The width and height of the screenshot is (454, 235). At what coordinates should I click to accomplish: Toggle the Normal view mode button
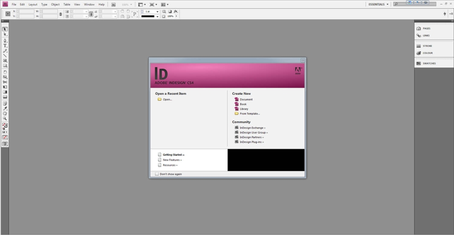[x=5, y=144]
